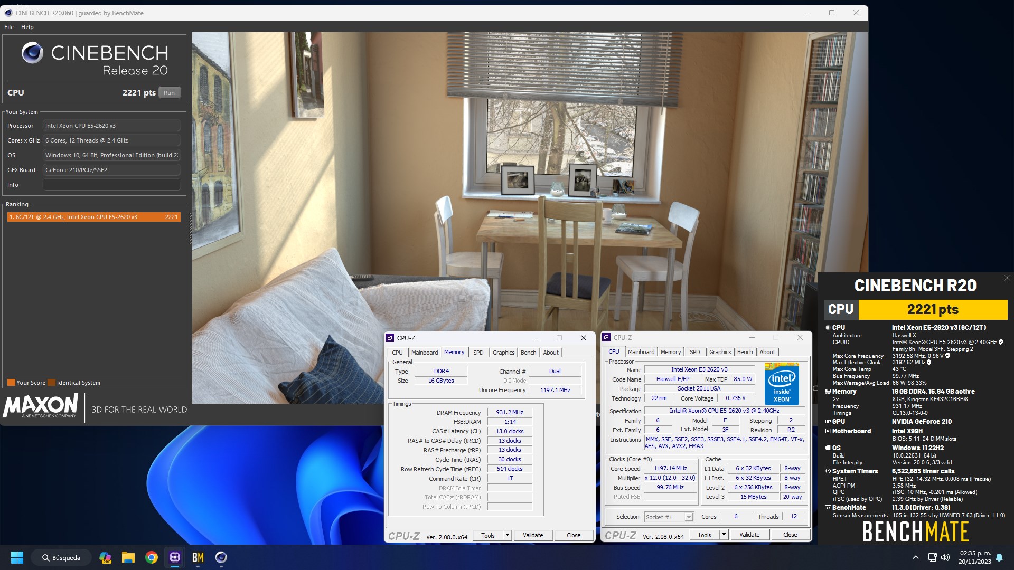Click the System Timers stopwatch icon
1014x570 pixels.
[x=828, y=471]
